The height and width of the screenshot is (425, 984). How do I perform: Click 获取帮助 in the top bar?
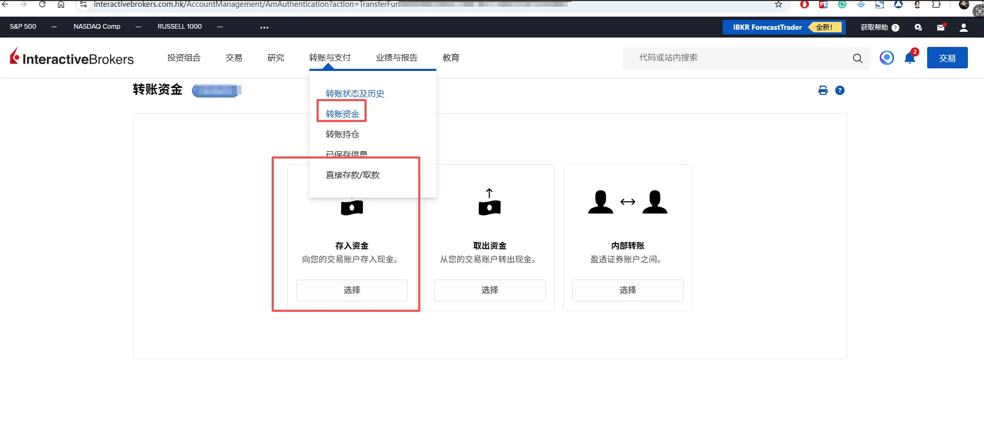pos(880,27)
